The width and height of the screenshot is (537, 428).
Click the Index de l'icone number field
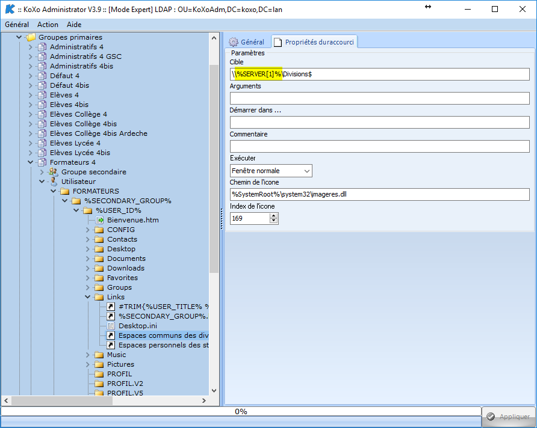pos(250,218)
